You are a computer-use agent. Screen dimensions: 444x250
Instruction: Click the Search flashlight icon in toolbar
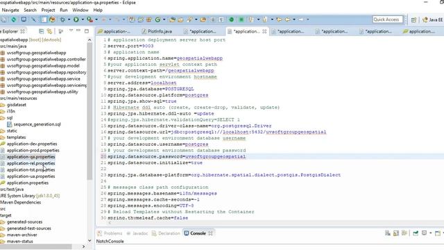[189, 19]
